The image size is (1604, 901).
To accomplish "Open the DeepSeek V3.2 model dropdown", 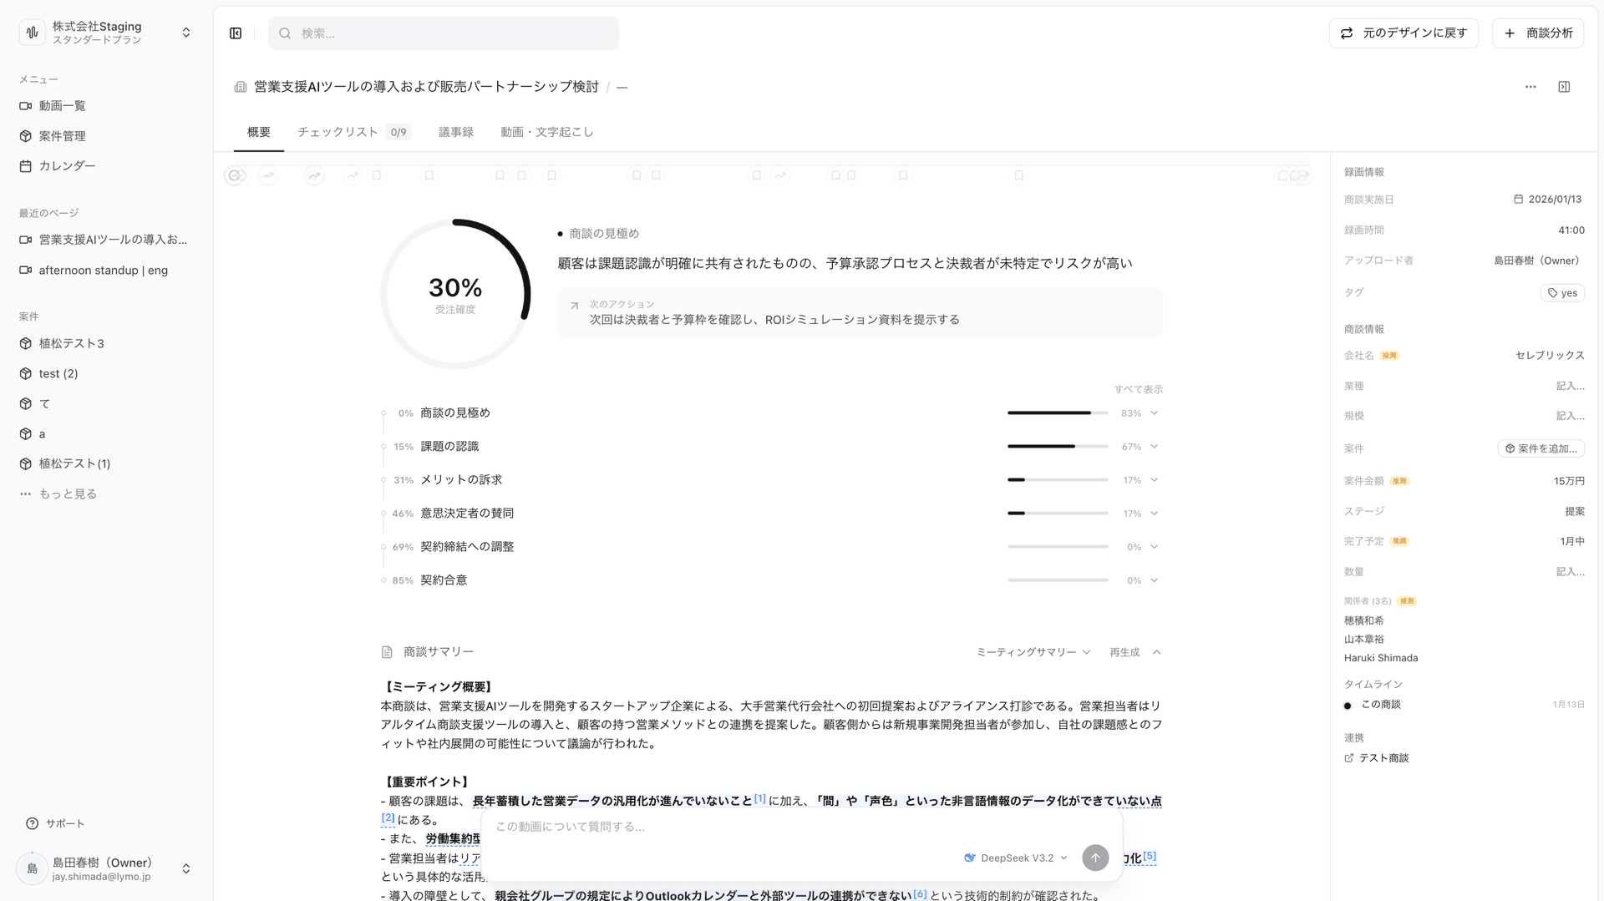I will click(1014, 858).
